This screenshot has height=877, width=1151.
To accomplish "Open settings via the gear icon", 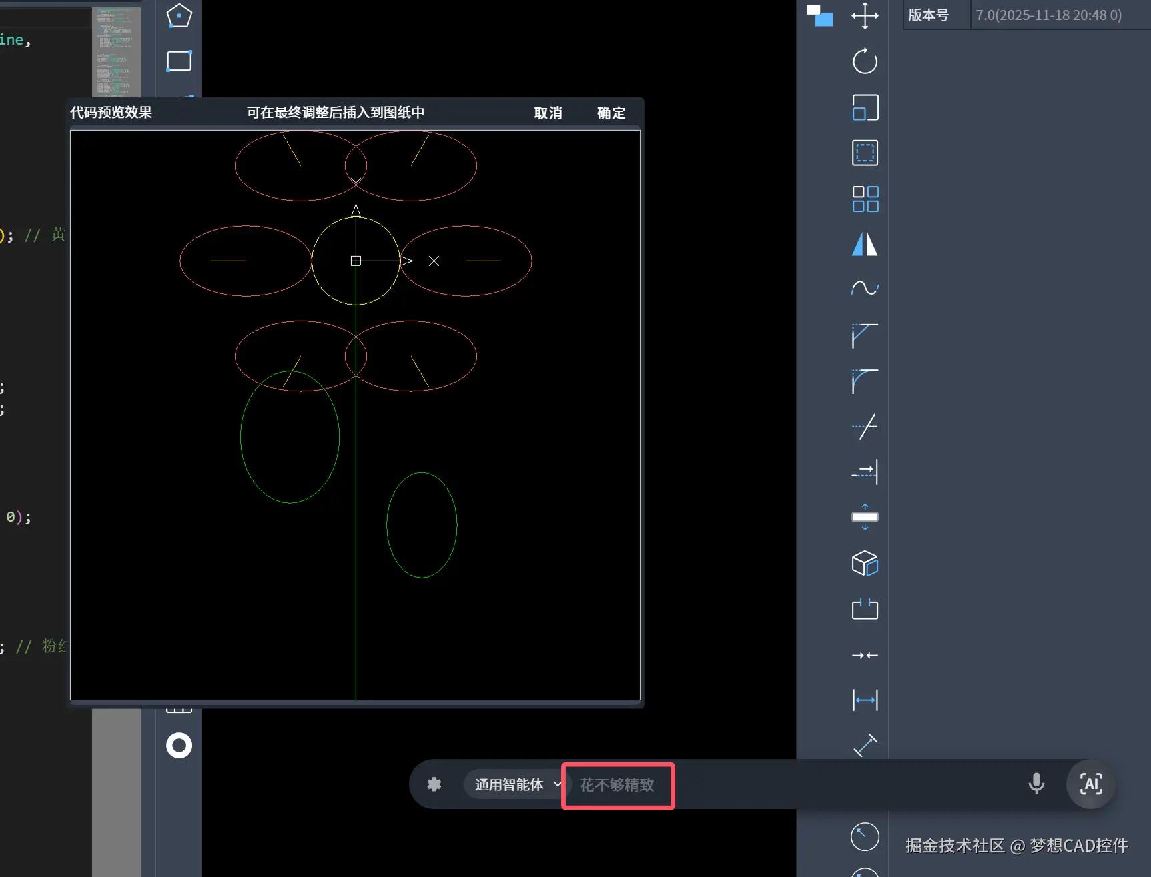I will point(434,784).
